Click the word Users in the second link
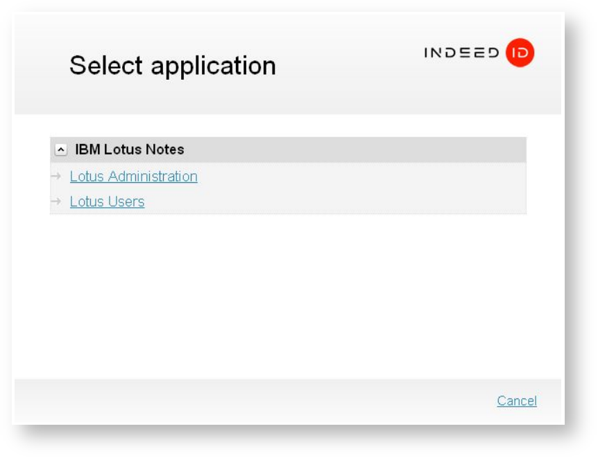 pyautogui.click(x=126, y=202)
